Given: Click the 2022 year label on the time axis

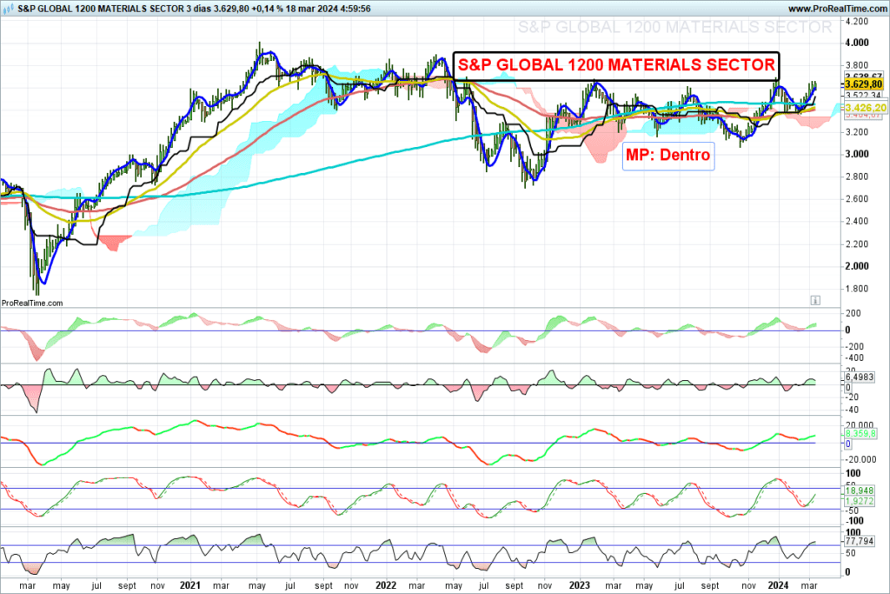Looking at the screenshot, I should click(385, 585).
